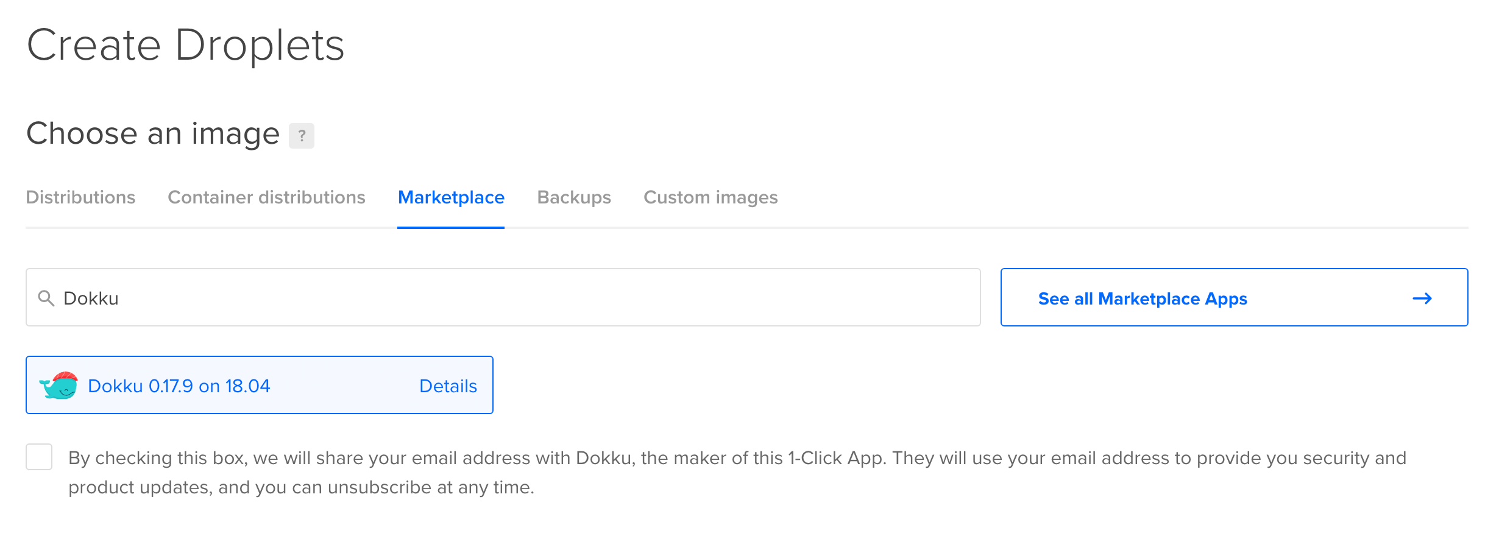Select Dokku 0.17.9 on 18.04 image name

tap(179, 386)
